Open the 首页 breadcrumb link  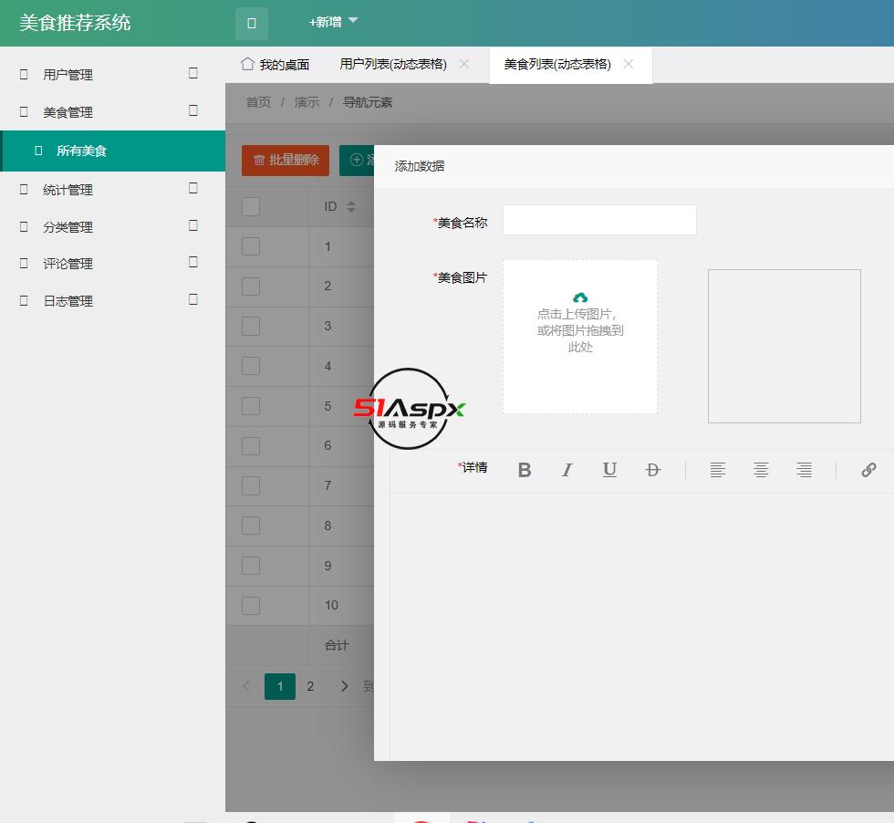[257, 101]
